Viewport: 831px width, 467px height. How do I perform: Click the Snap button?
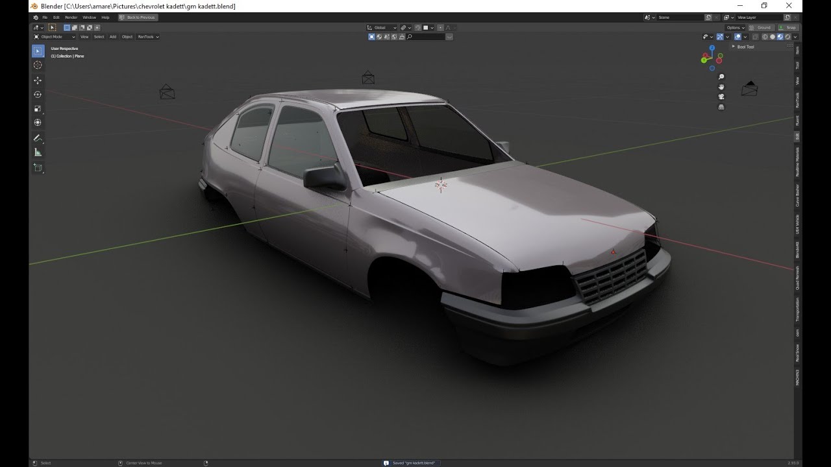click(x=788, y=28)
